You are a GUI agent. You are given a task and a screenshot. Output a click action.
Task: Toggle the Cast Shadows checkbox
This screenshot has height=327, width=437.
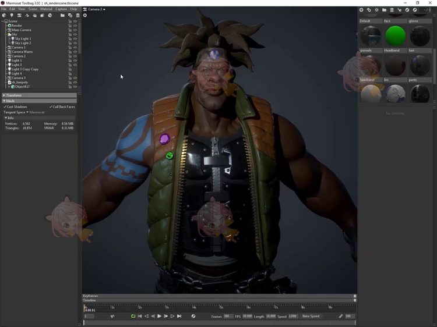click(5, 106)
